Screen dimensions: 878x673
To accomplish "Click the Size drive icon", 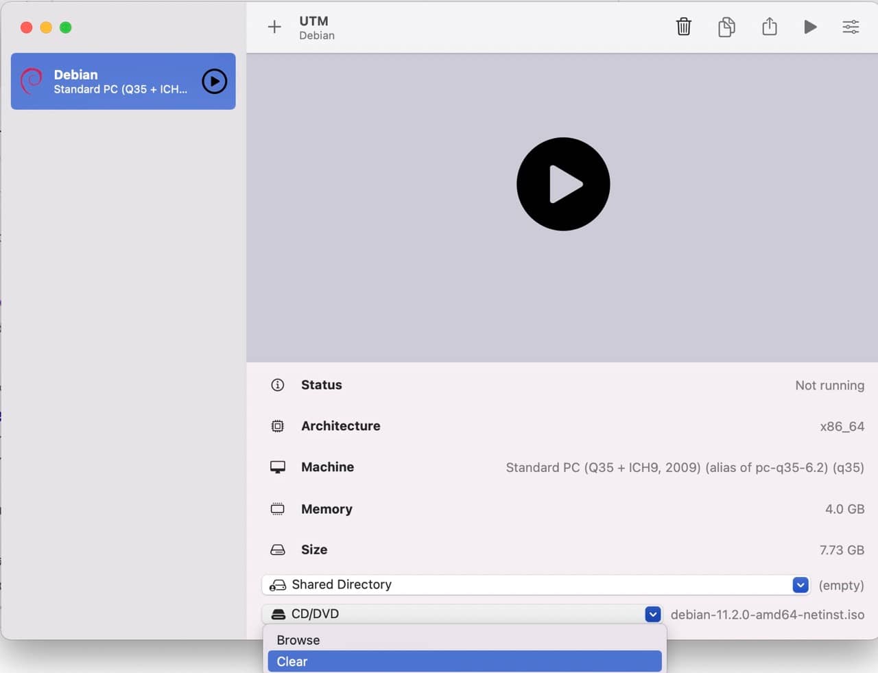I will tap(278, 550).
